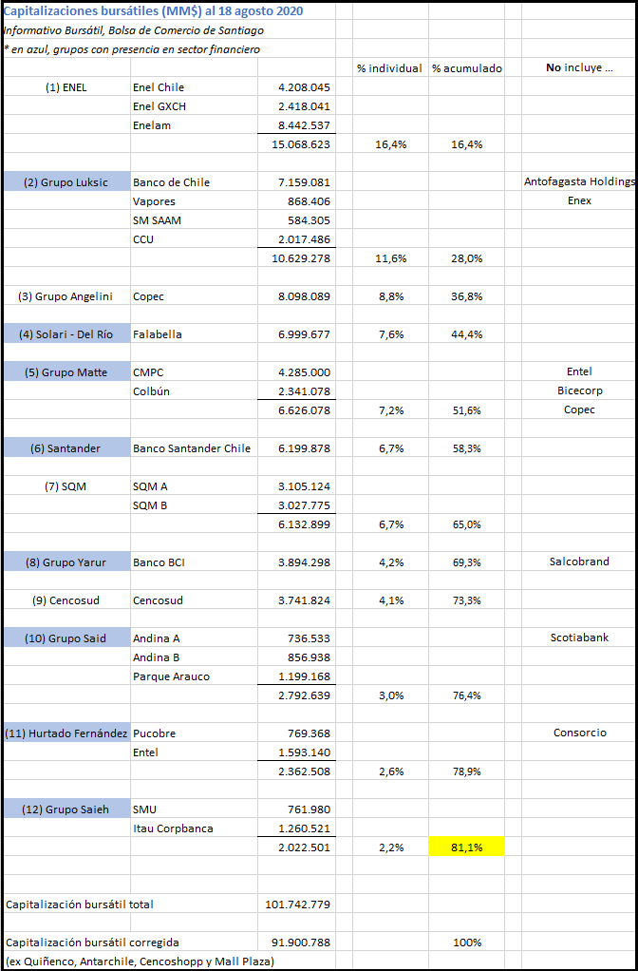This screenshot has width=638, height=971.
Task: Click the (11) Hurtado Fernández cell
Action: (66, 733)
